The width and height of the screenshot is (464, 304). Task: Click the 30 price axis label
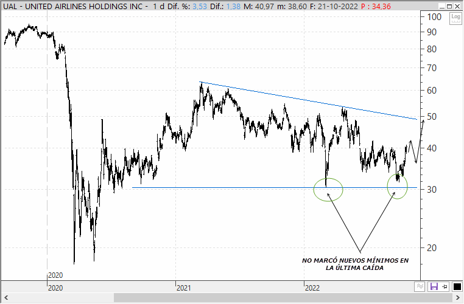[x=432, y=190]
